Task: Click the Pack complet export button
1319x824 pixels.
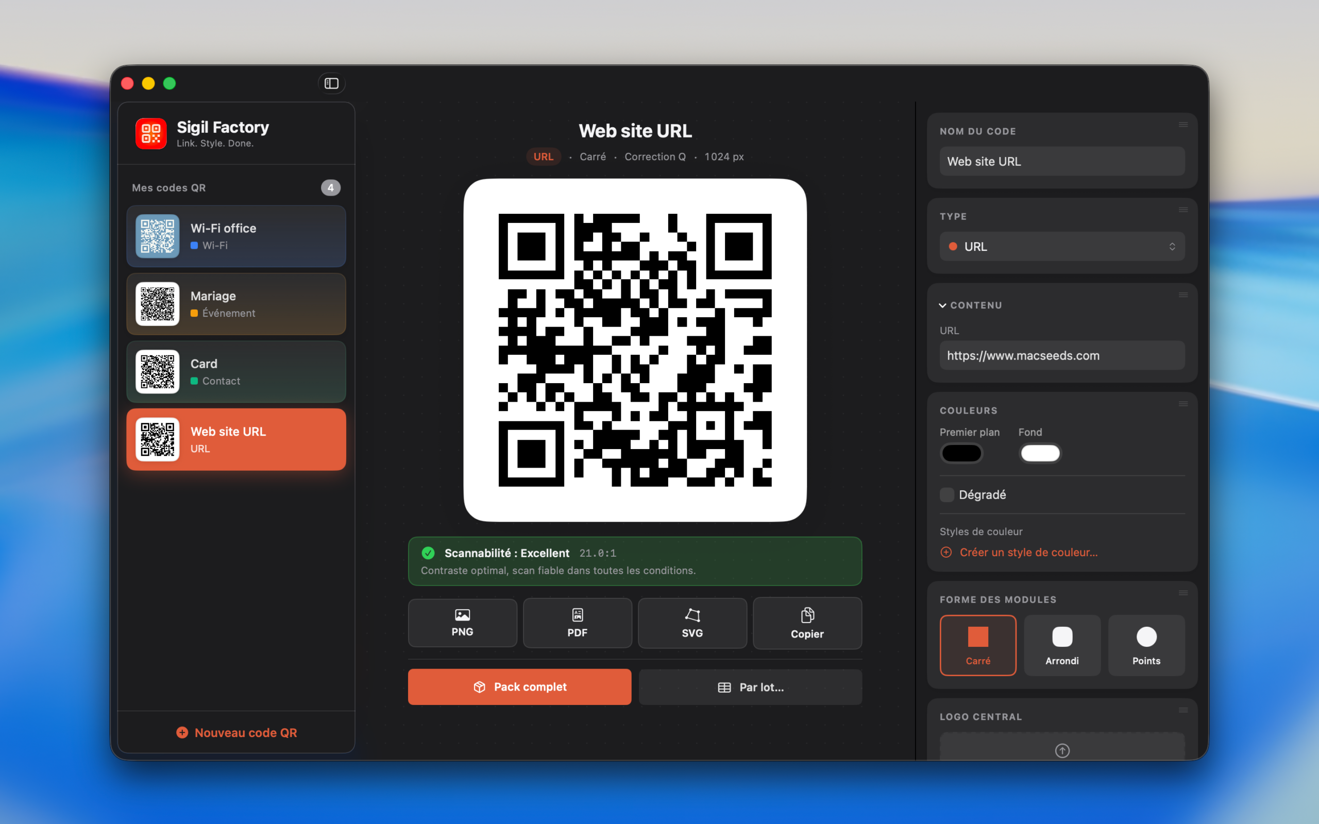Action: click(519, 686)
